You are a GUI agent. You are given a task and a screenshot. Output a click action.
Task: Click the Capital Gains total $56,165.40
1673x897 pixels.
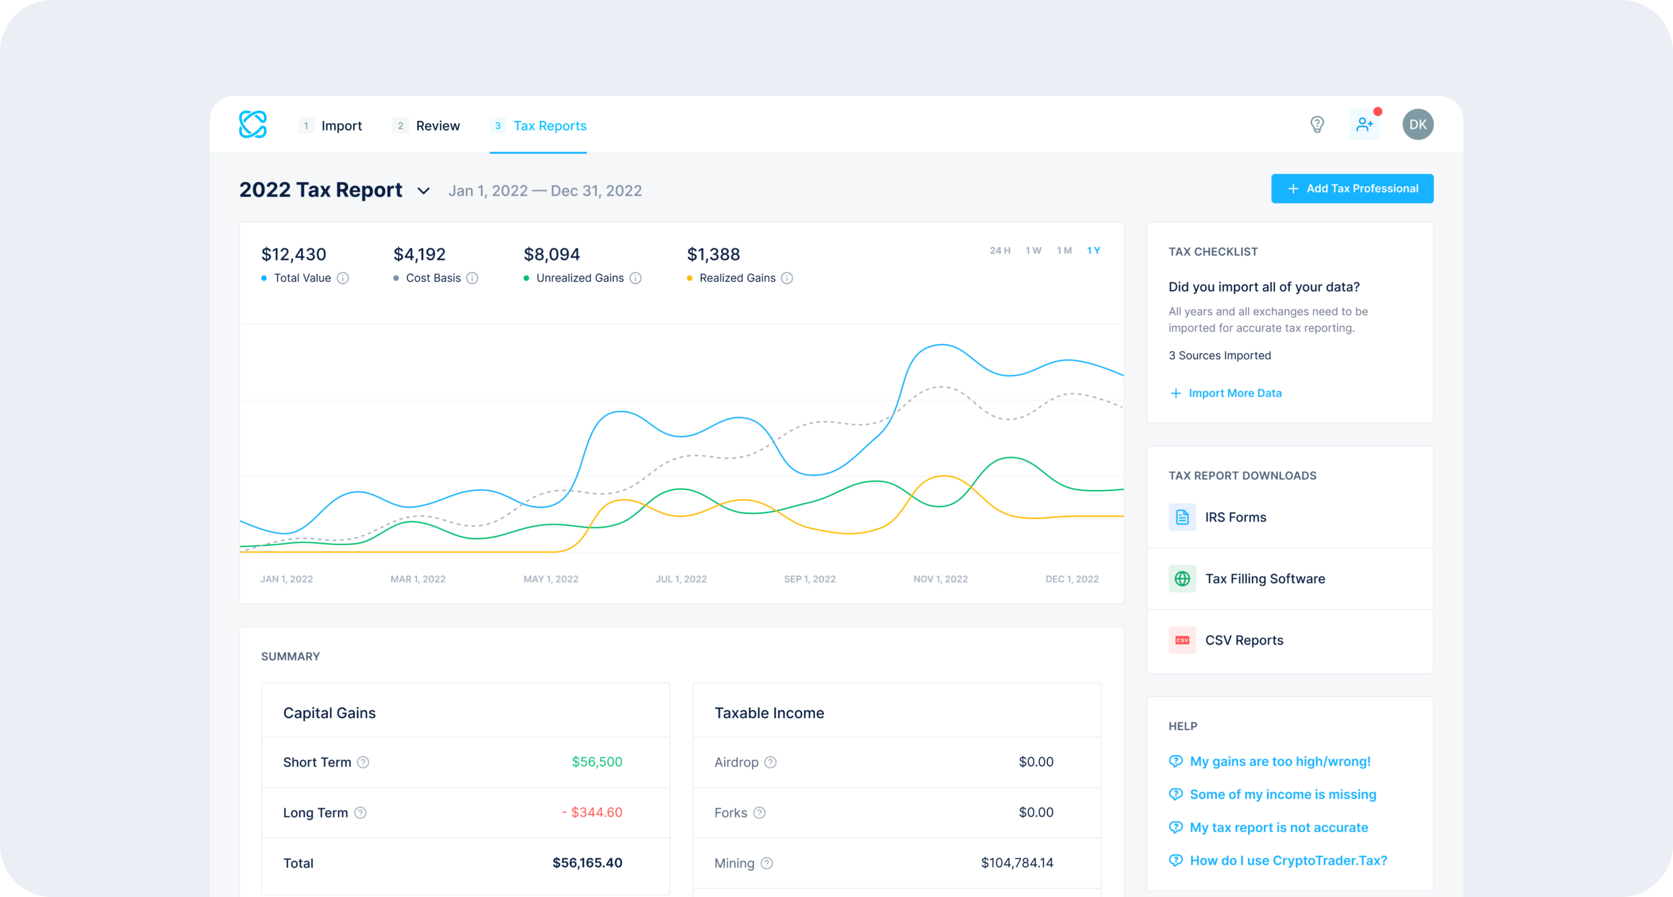point(587,863)
